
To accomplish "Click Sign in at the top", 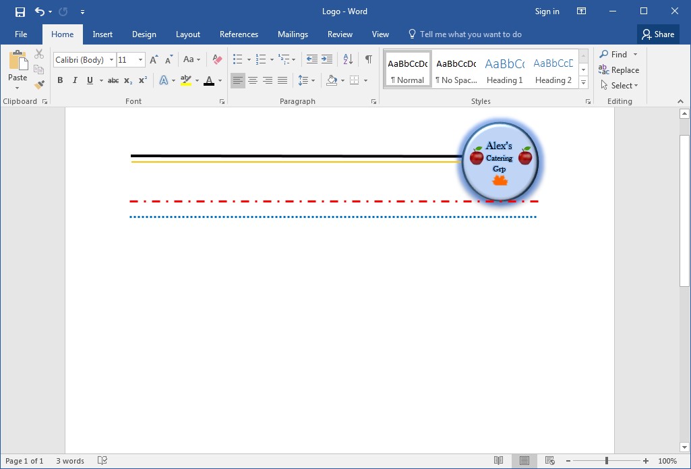I will pos(547,11).
